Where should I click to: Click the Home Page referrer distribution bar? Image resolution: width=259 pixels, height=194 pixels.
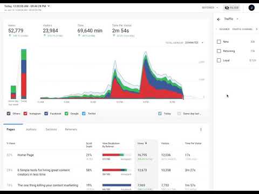(117, 155)
